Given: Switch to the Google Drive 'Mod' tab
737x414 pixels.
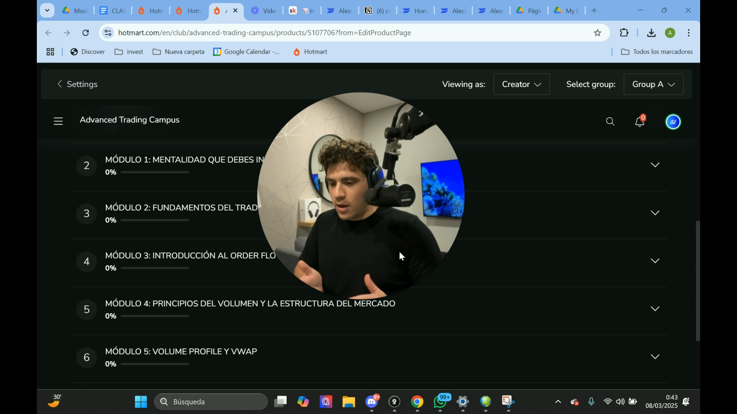Looking at the screenshot, I should click(75, 11).
